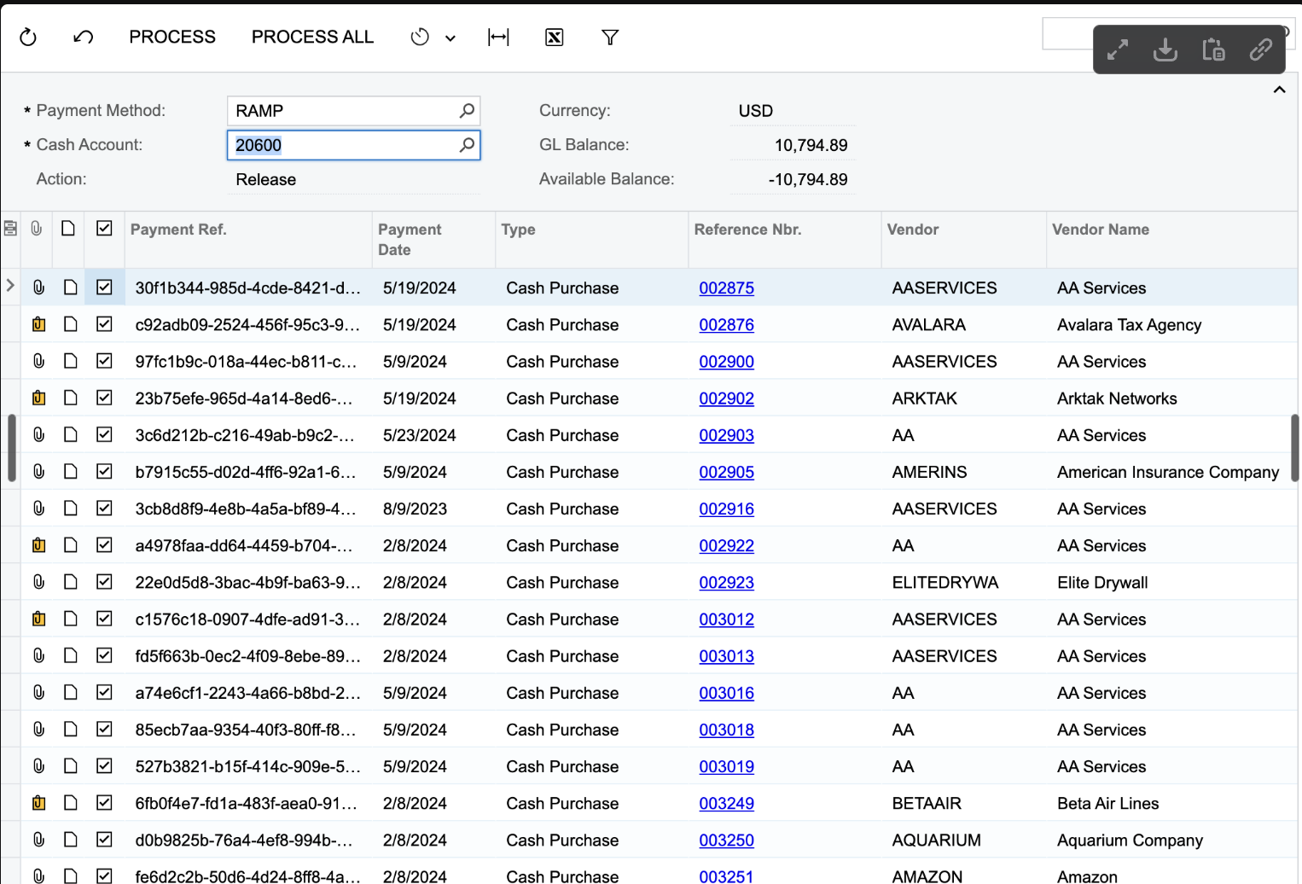Click the notes column header icon

(x=68, y=229)
